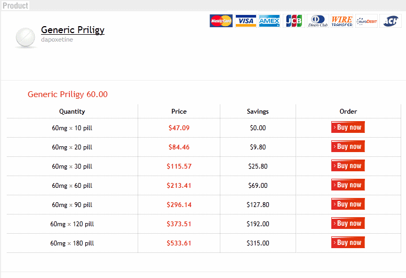Viewport: 406px width, 278px height.
Task: Click the JCB payment icon
Action: coord(294,21)
